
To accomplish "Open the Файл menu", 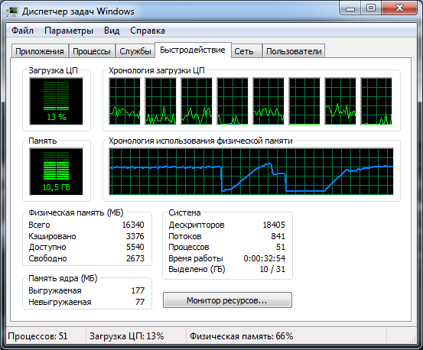I will [x=22, y=31].
